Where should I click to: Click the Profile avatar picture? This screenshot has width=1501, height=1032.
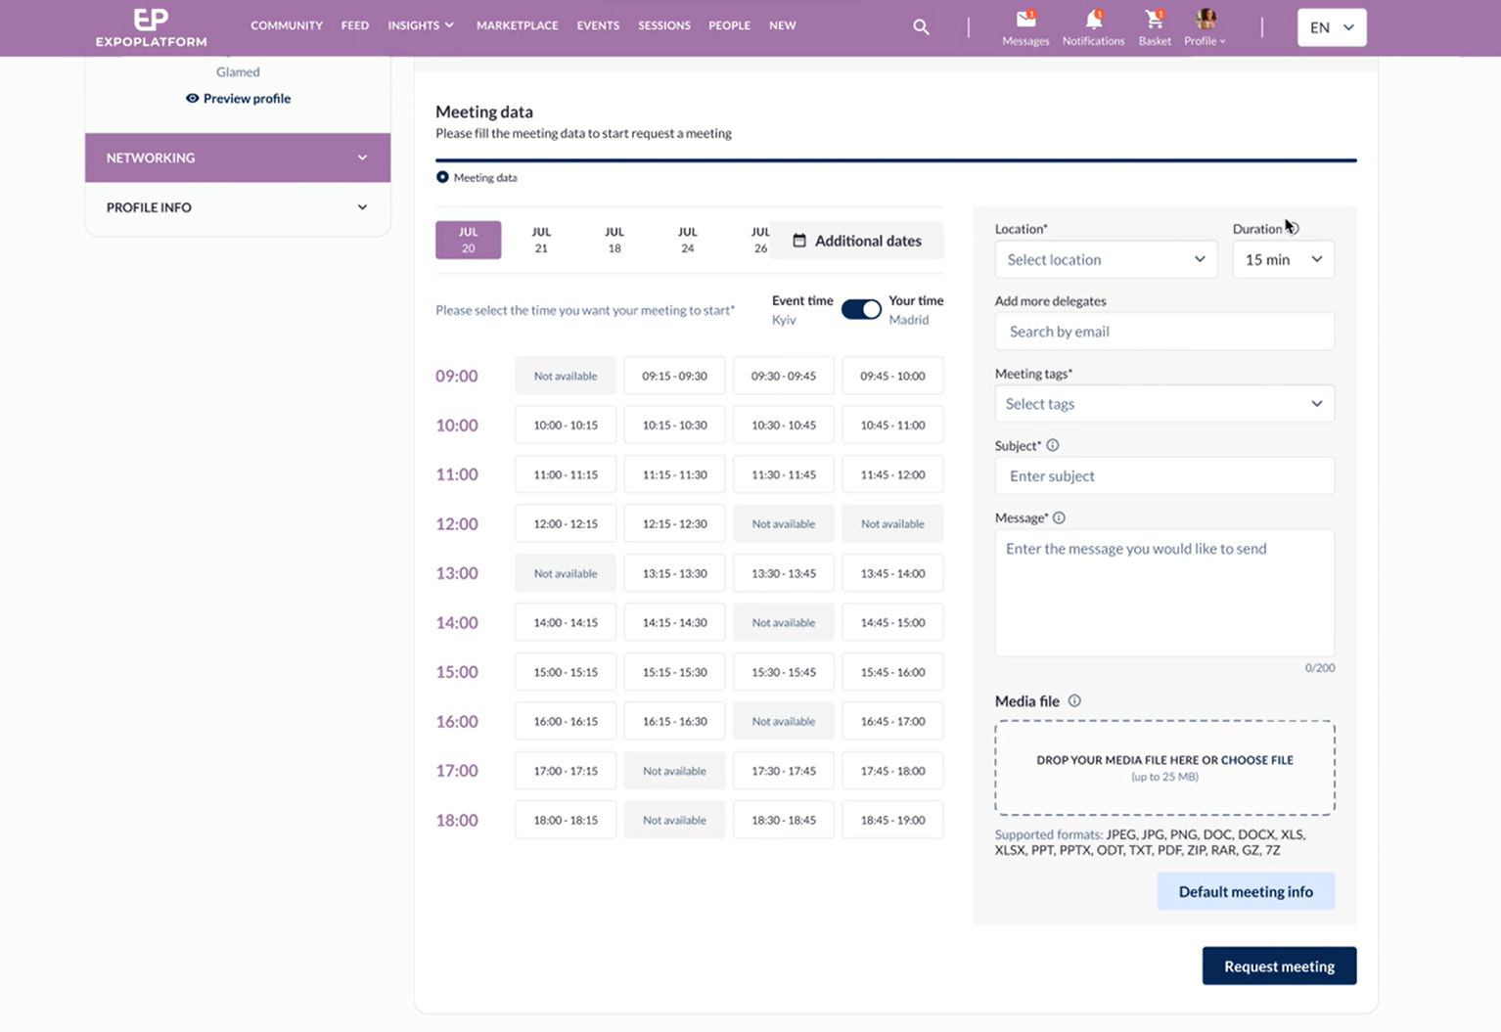1205,19
